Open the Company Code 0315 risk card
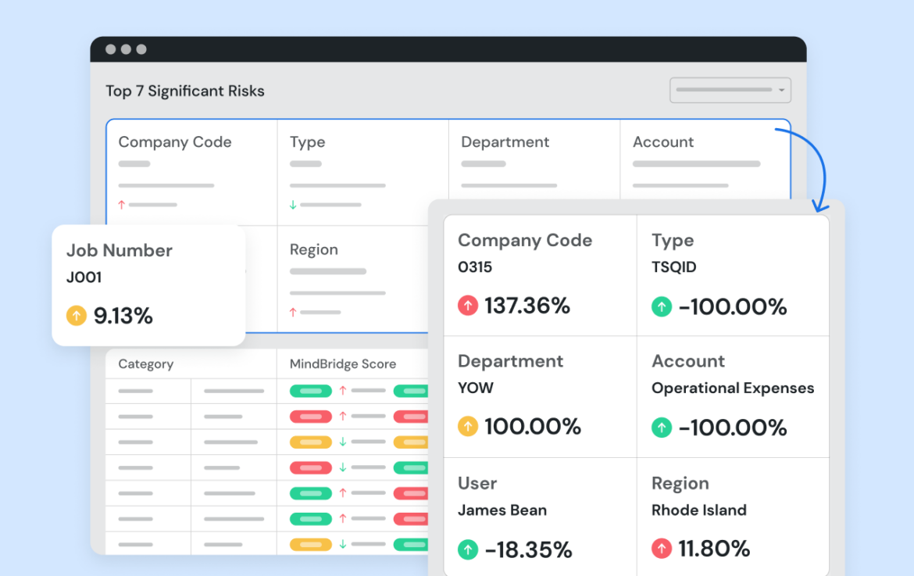 (540, 275)
